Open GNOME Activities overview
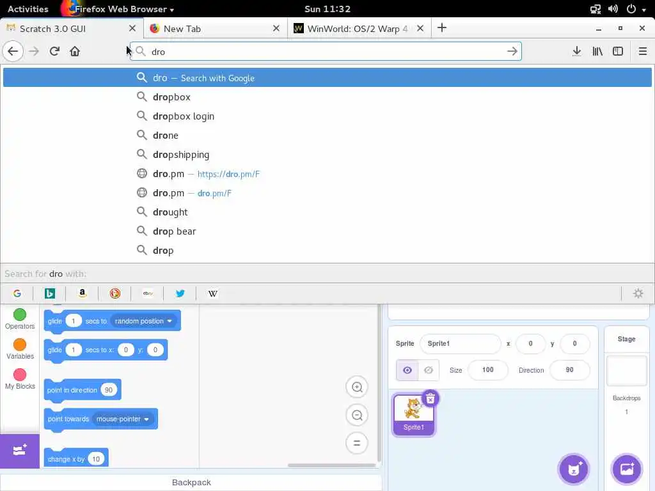Screen dimensions: 655x491 point(28,9)
